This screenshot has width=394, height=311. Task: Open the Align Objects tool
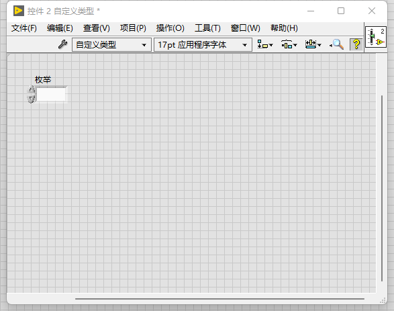pyautogui.click(x=265, y=44)
